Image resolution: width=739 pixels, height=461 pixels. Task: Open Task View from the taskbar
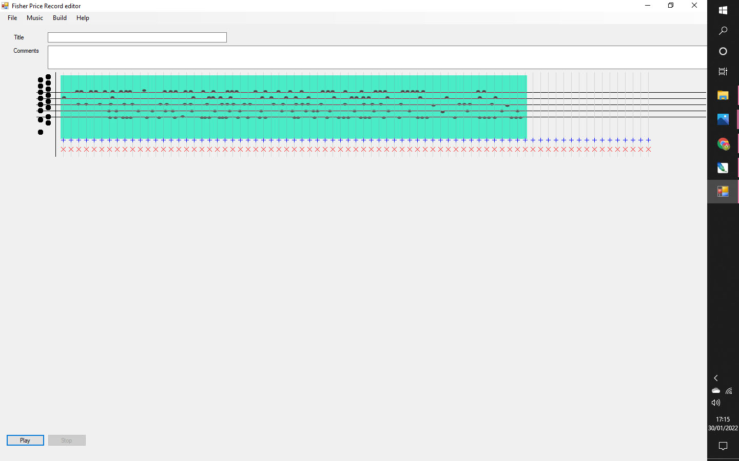(723, 72)
